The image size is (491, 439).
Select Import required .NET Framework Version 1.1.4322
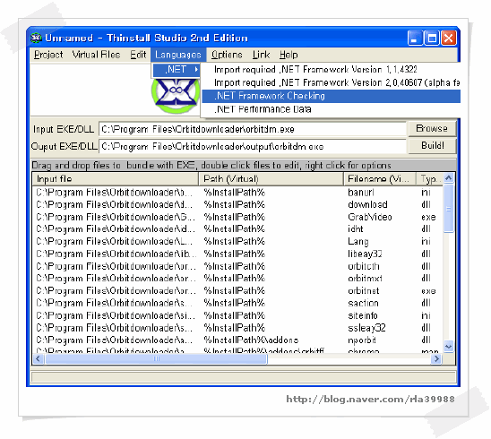pyautogui.click(x=330, y=70)
